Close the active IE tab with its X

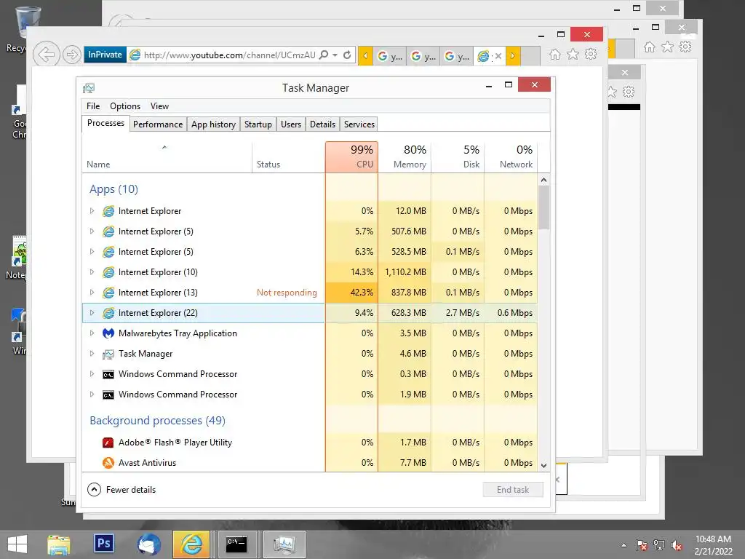[x=498, y=56]
